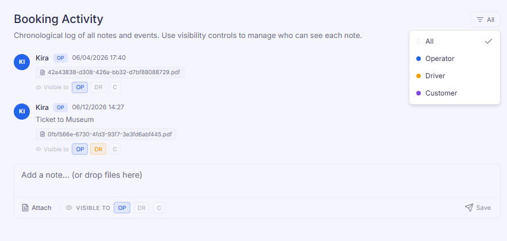Enable DR visibility for the new note
Image resolution: width=507 pixels, height=241 pixels.
pos(142,208)
